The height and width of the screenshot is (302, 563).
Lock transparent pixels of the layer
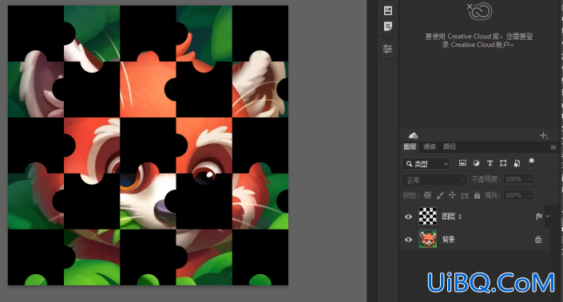[427, 195]
